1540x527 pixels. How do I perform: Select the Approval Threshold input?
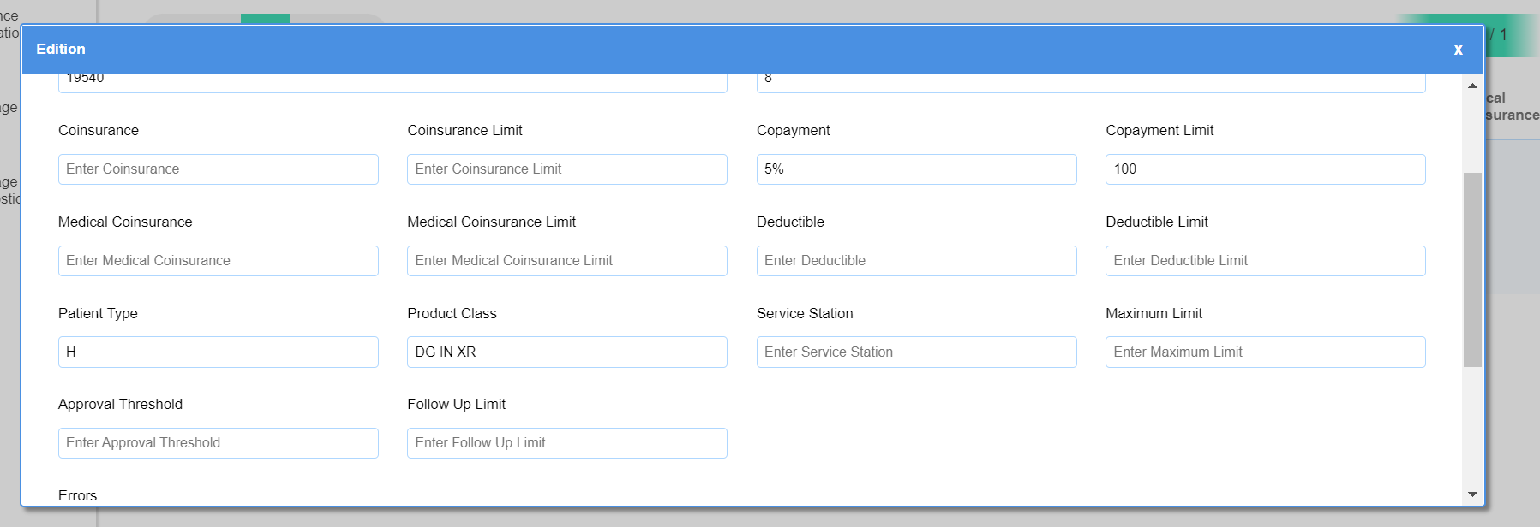click(219, 443)
